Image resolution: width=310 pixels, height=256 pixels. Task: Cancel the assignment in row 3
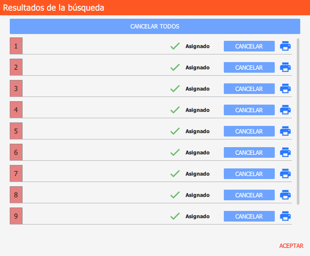[249, 89]
